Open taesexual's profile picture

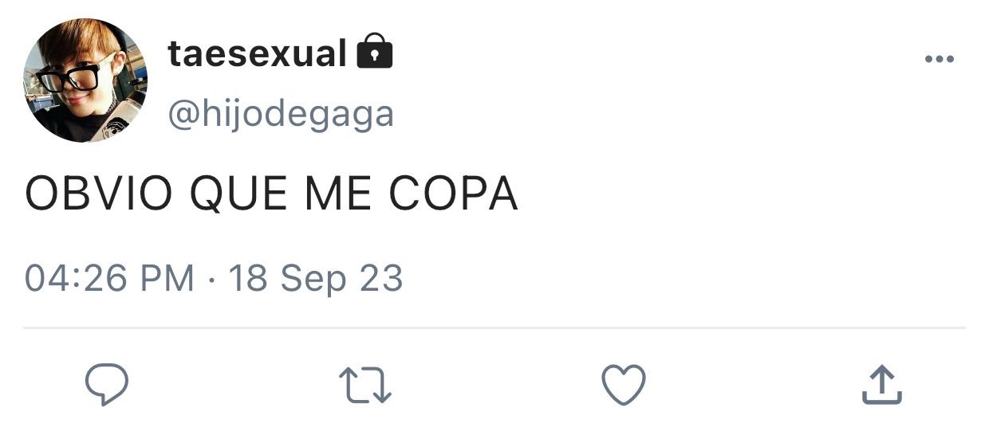pyautogui.click(x=85, y=80)
